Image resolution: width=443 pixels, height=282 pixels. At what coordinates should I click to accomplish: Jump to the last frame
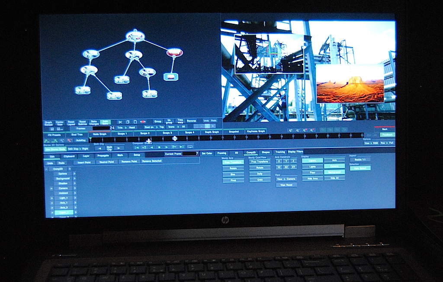coord(182,147)
